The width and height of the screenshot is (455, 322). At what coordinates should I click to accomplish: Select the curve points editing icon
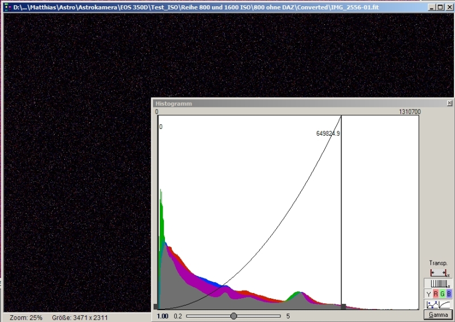click(x=431, y=304)
